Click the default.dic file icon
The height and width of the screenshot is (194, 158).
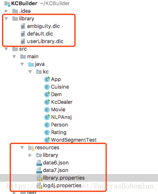click(23, 34)
